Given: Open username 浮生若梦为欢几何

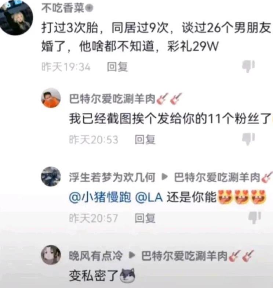Looking at the screenshot, I should (x=112, y=177).
